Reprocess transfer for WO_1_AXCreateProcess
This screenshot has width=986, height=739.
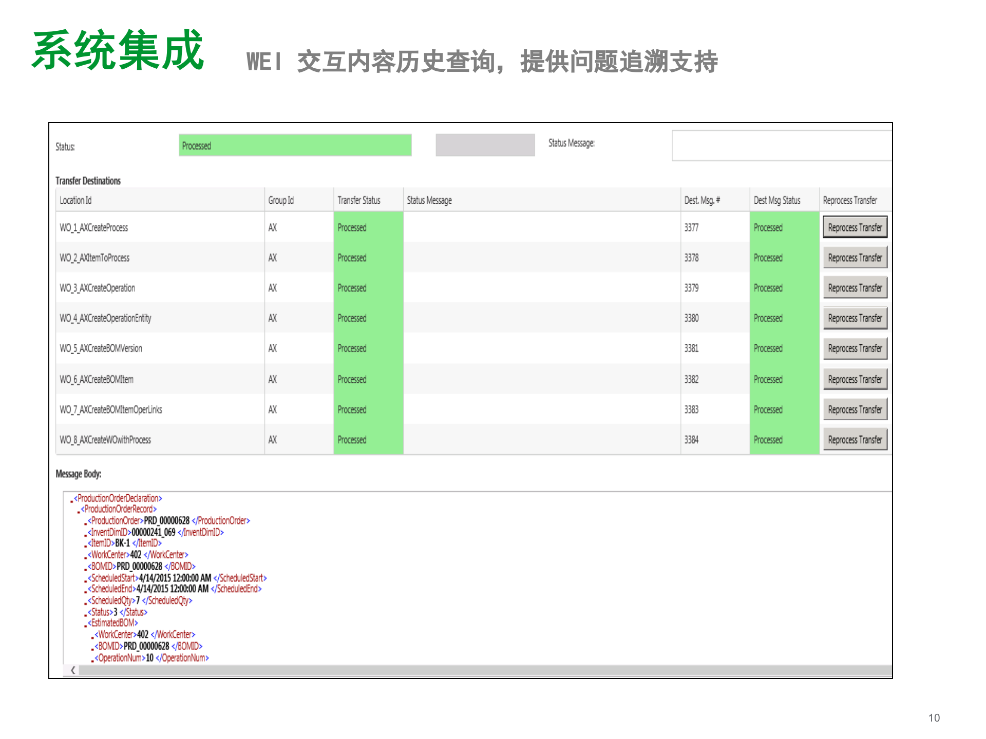pos(855,227)
